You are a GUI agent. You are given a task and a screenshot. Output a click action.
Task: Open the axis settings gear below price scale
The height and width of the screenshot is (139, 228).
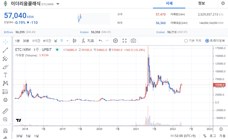pyautogui.click(x=221, y=129)
